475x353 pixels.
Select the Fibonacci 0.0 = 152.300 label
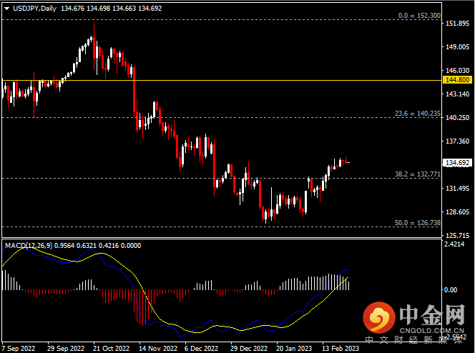[418, 15]
